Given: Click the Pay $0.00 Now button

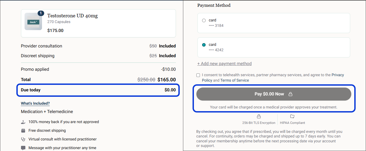Looking at the screenshot, I should click(274, 94).
